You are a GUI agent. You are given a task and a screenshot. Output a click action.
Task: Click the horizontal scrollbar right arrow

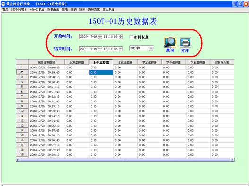tap(232, 160)
